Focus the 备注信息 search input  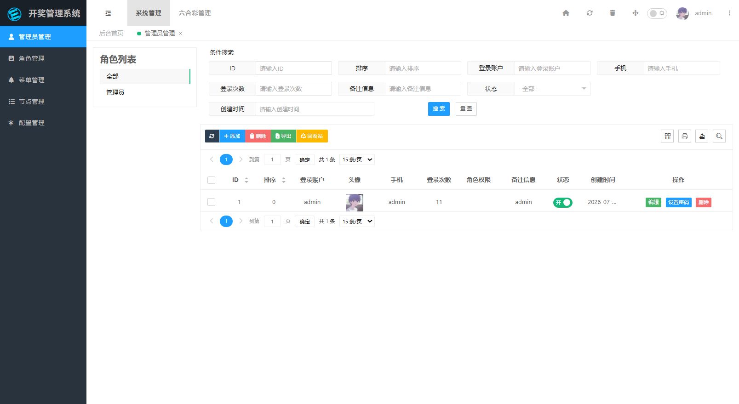(x=423, y=89)
